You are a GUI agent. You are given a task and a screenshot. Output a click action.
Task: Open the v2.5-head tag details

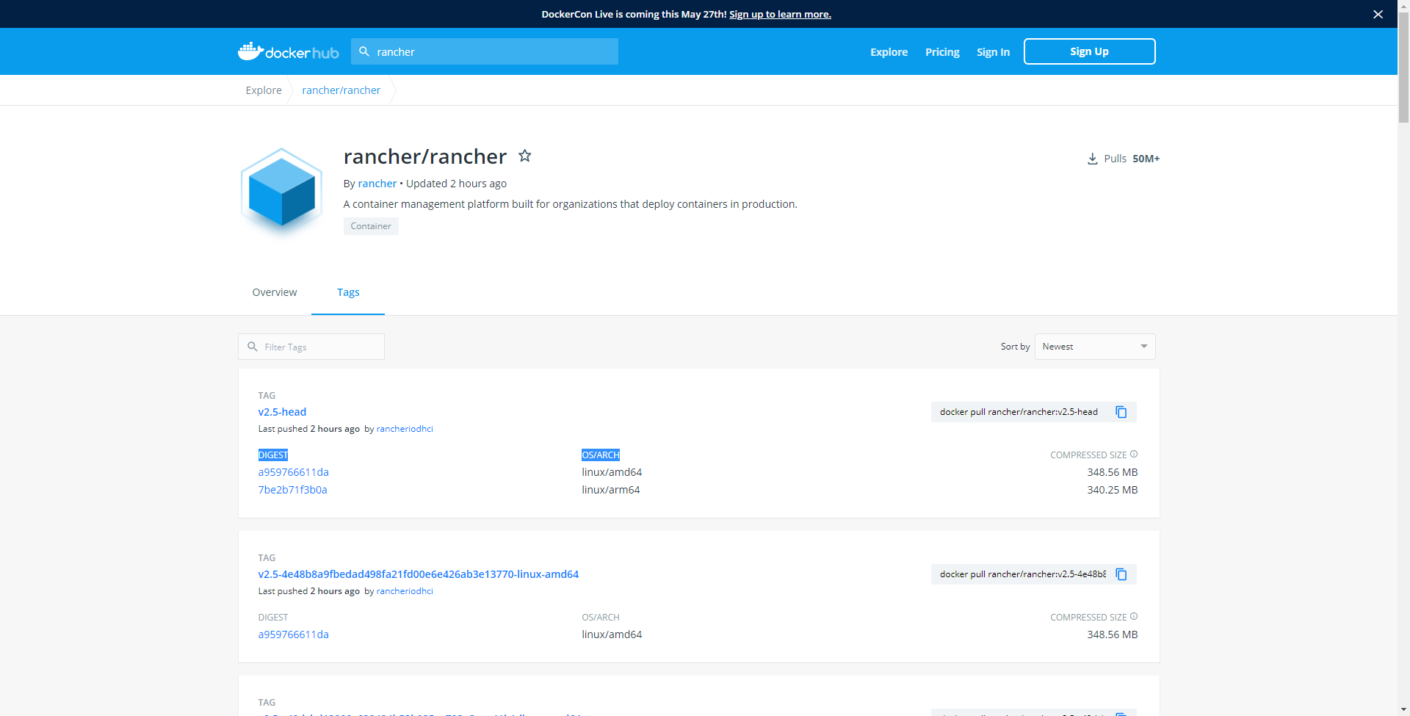282,412
